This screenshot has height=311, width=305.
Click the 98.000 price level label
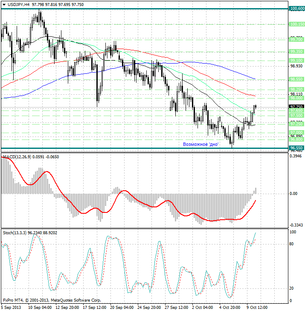[296, 98]
